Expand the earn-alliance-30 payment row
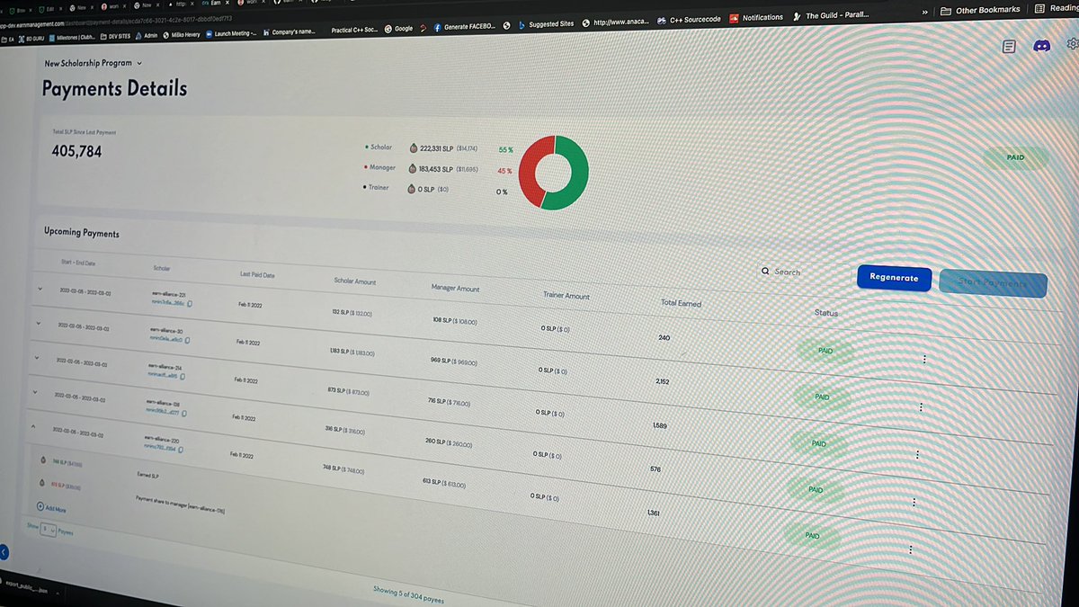This screenshot has width=1079, height=607. click(38, 323)
